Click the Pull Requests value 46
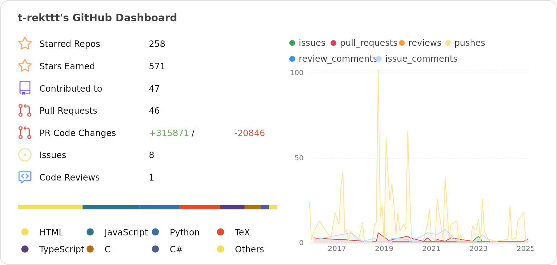 click(154, 111)
